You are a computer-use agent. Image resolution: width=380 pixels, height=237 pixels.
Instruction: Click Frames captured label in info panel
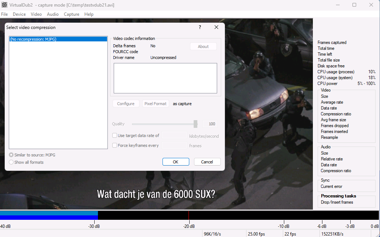pos(332,42)
